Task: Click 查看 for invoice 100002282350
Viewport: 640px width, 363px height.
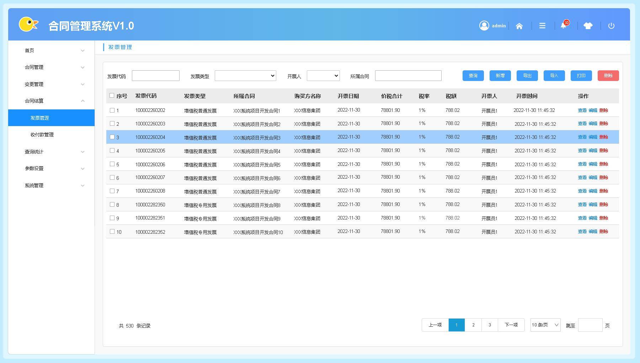Action: (582, 205)
